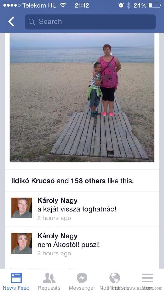Screen dimensions: 164x292
Task: Open Ildikó Krucsó's profile link
Action: [x=33, y=181]
